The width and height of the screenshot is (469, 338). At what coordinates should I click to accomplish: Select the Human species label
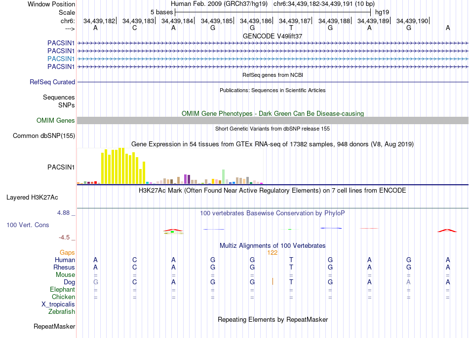65,260
